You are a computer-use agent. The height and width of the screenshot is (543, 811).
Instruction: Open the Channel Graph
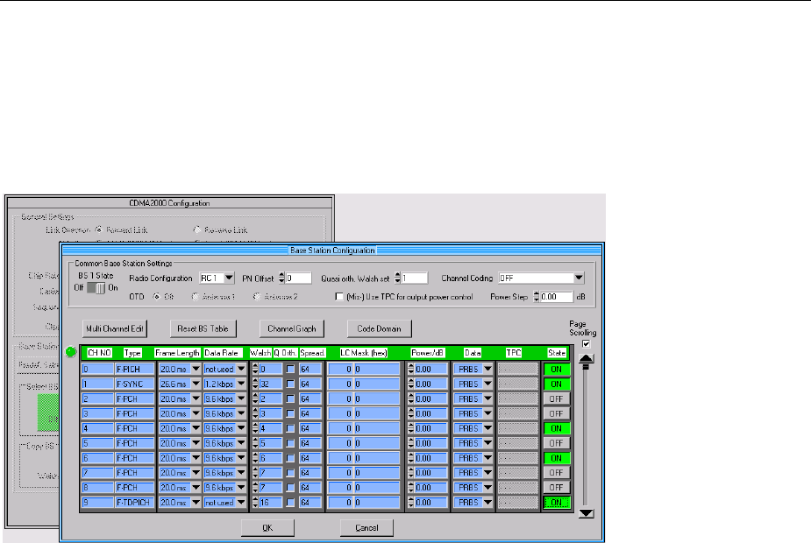[292, 328]
